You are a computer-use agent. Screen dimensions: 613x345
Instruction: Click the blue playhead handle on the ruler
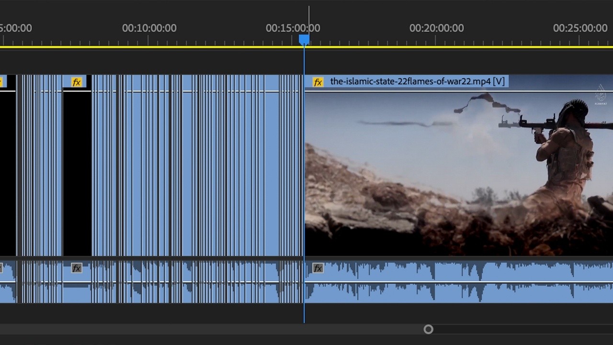pos(304,39)
